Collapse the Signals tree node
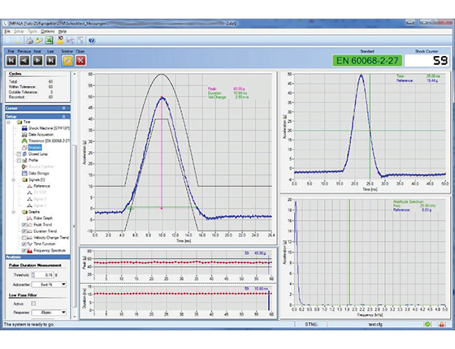Viewport: 455px width, 349px height. click(x=13, y=180)
